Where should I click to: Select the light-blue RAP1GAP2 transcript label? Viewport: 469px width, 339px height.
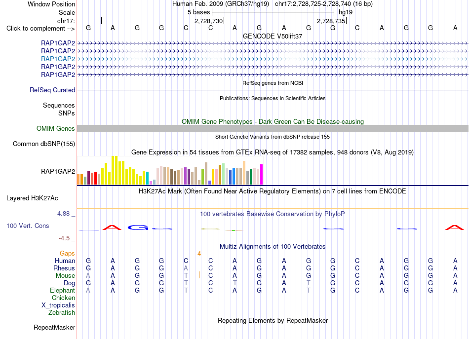tap(58, 59)
